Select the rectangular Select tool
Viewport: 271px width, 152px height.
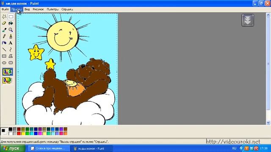pos(11,17)
